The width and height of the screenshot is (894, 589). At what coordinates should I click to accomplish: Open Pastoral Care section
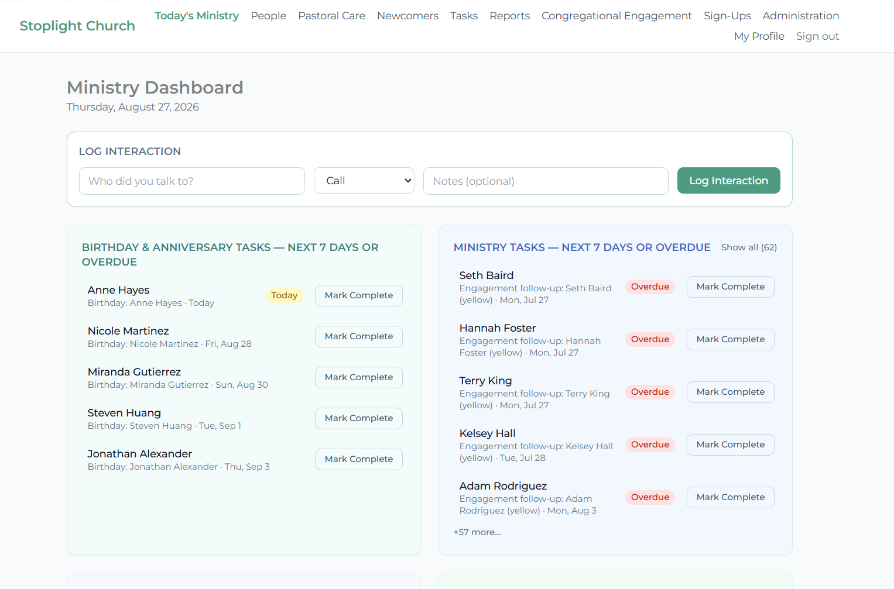tap(331, 16)
